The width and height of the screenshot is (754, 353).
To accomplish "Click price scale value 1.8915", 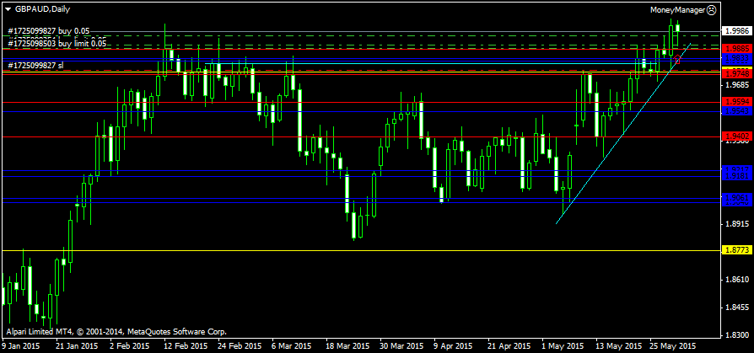I will (738, 224).
